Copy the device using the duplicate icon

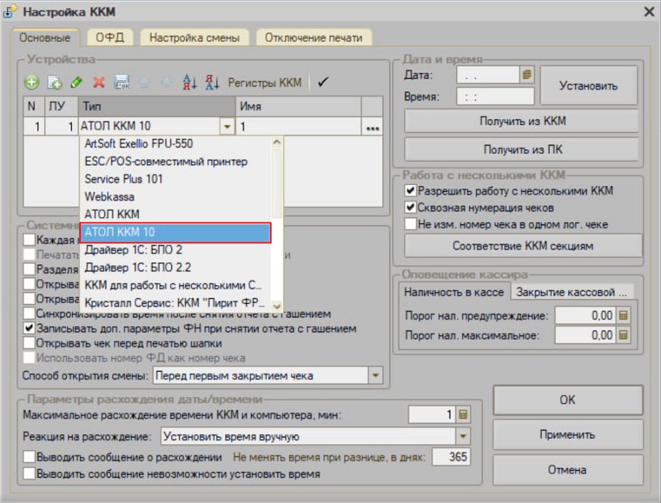point(54,82)
